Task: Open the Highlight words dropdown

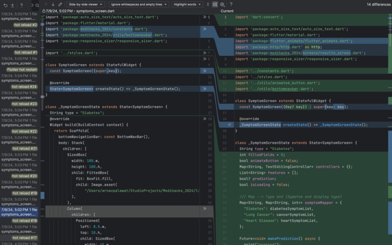Action: [x=187, y=4]
